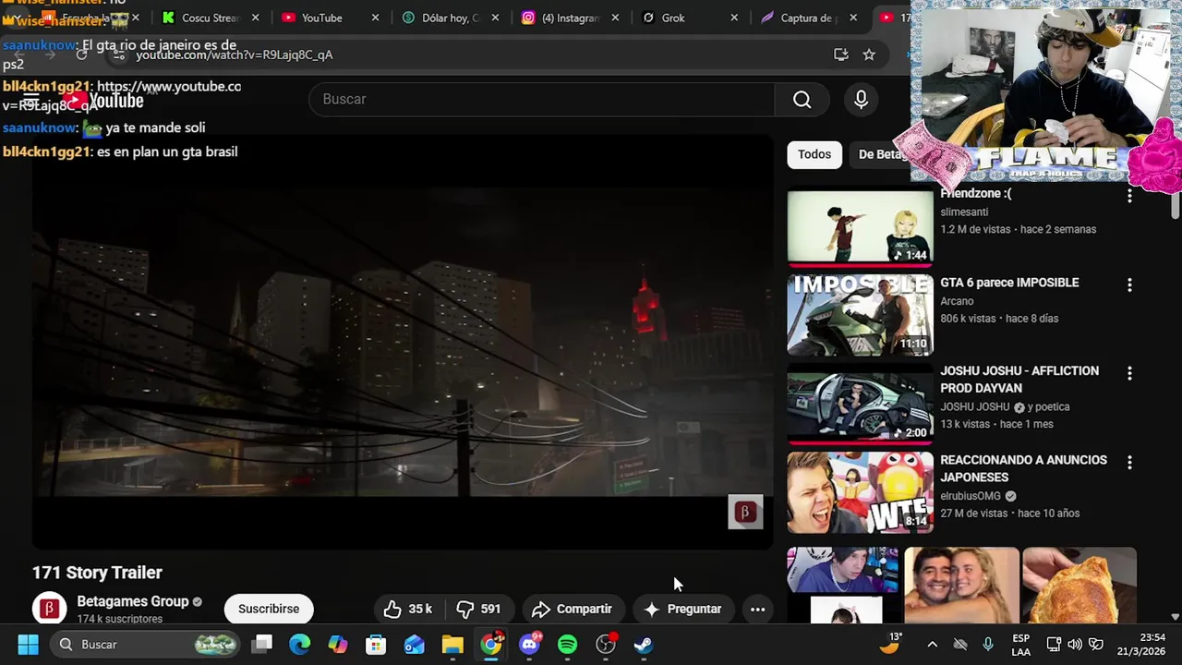This screenshot has width=1182, height=665.
Task: Click the Betagames watermark in the video corner
Action: click(745, 512)
